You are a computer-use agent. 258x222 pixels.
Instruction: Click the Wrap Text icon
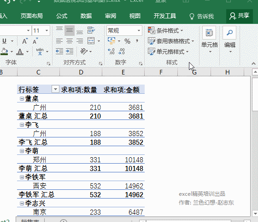click(x=91, y=30)
